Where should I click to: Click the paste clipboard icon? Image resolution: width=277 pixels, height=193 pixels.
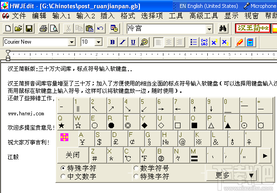click(x=90, y=28)
